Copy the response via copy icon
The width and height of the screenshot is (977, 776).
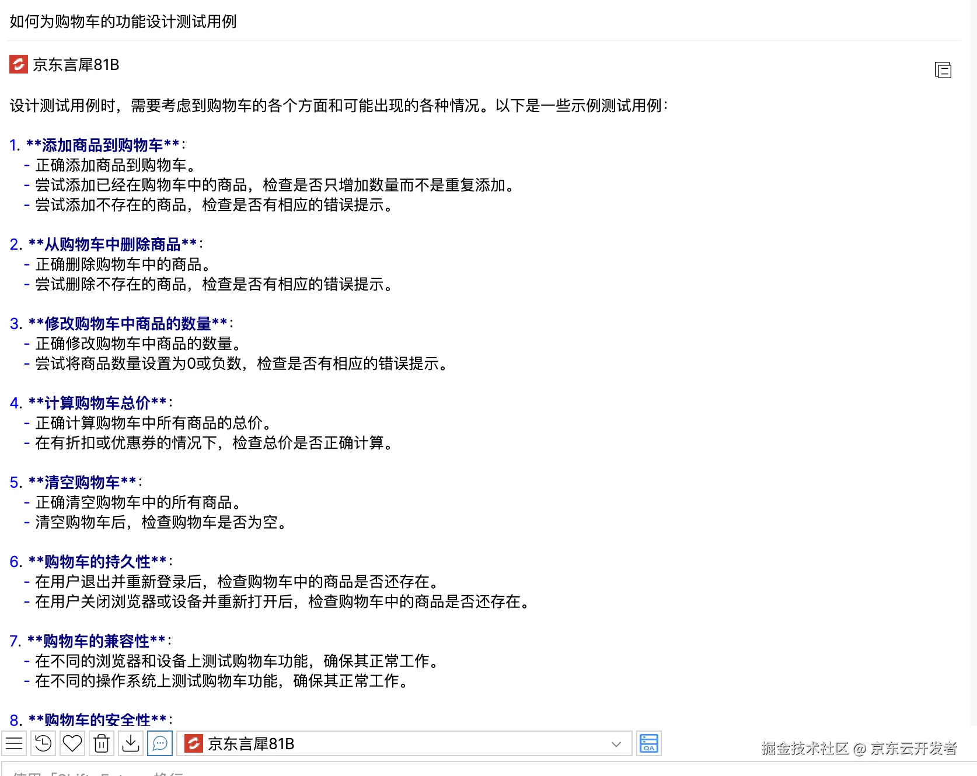[943, 70]
